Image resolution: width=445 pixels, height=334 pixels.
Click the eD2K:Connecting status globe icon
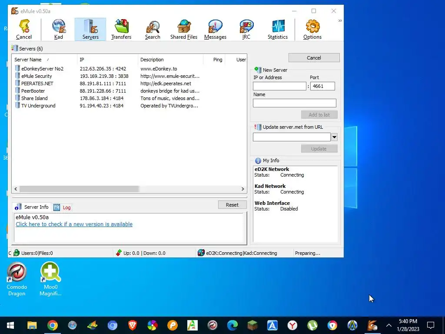201,253
